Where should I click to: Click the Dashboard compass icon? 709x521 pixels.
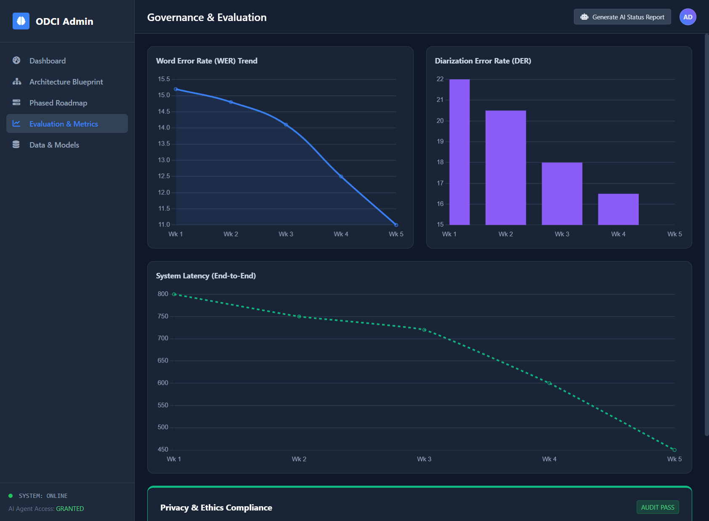coord(16,61)
